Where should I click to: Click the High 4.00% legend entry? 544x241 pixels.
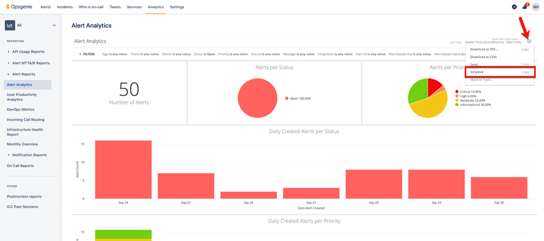tap(466, 96)
